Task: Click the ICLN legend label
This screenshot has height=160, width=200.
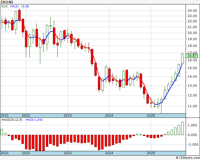Action: [x=4, y=6]
